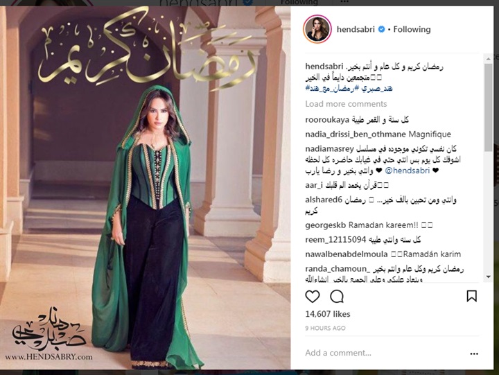Viewport: 499px width, 375px height.
Task: Toggle the Following status button
Action: tap(412, 29)
